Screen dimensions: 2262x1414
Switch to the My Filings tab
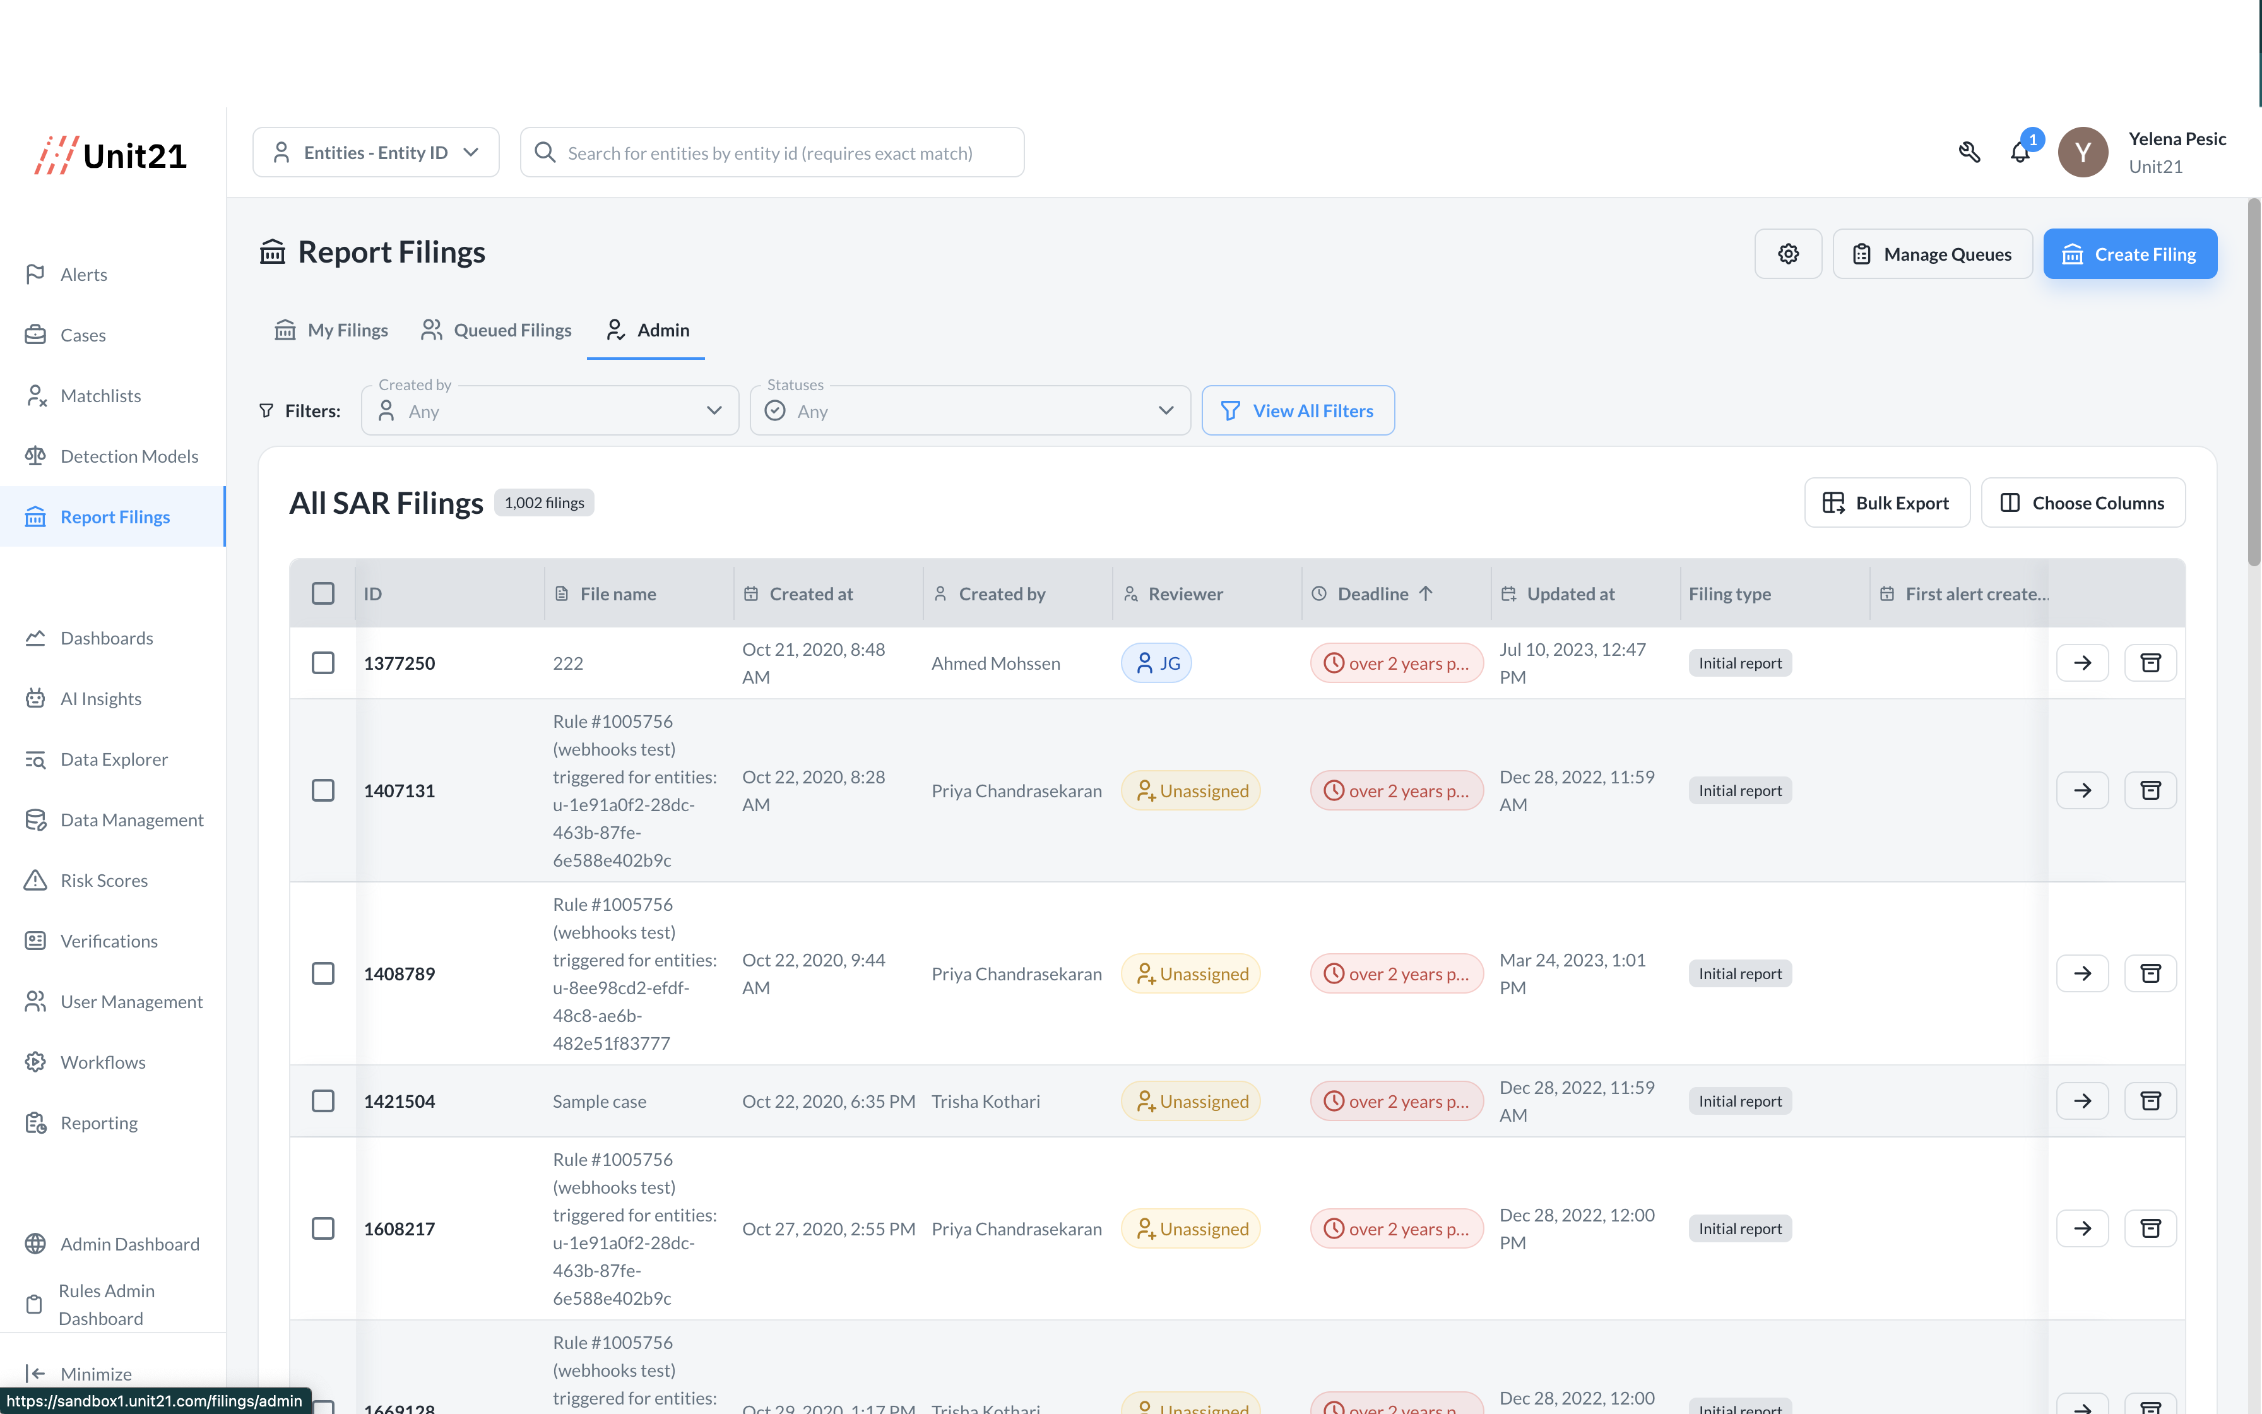point(332,330)
